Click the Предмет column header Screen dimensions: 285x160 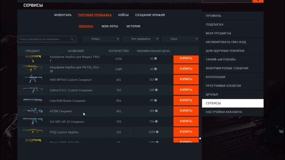point(33,51)
